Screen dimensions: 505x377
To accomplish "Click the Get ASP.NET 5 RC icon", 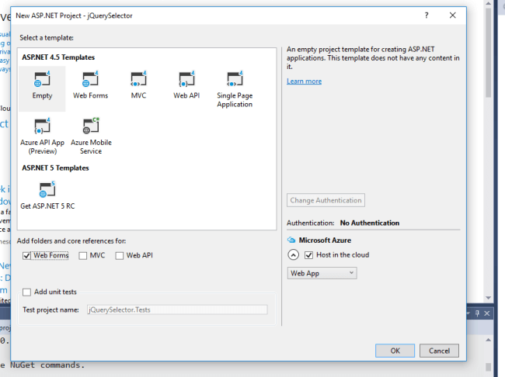I will coord(47,189).
